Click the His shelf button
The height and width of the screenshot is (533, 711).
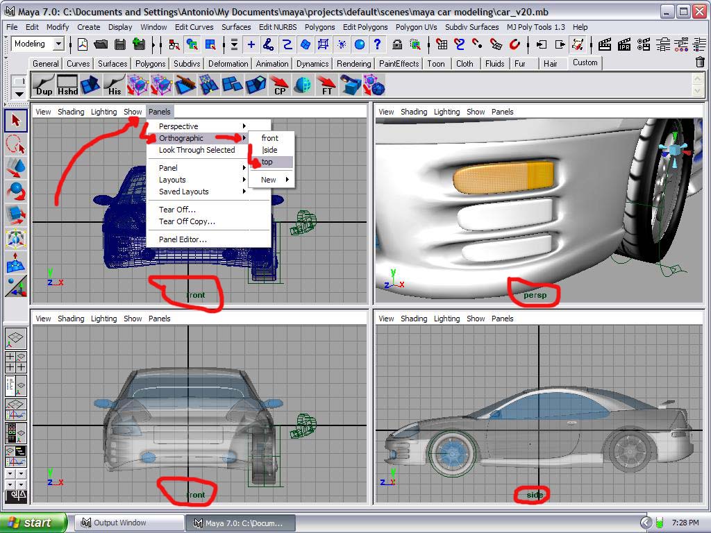115,85
